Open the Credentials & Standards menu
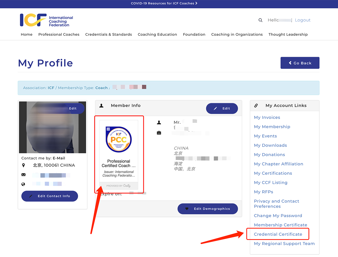Screen dimensions: 338x257 coord(108,34)
